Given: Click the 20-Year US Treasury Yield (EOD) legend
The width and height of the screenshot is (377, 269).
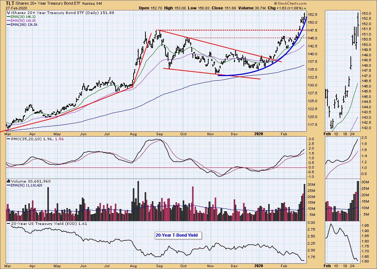Looking at the screenshot, I should pos(47,223).
